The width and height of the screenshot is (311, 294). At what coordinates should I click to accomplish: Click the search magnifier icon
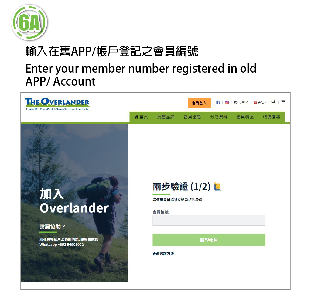274,102
